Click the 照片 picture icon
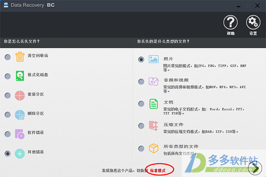The height and width of the screenshot is (177, 266). coord(154,59)
